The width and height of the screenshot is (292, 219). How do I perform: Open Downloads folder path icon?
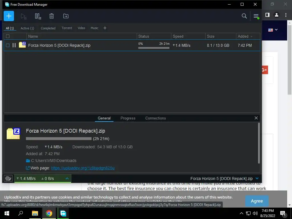[28, 161]
